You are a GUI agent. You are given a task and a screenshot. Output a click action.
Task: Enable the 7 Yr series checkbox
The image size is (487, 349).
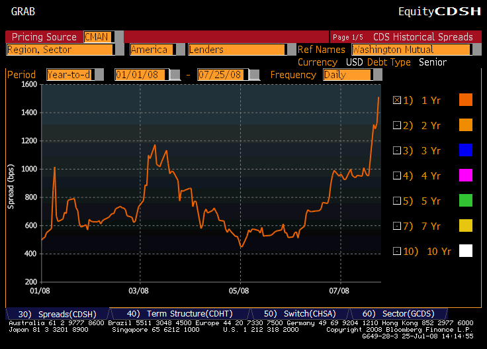(x=396, y=226)
